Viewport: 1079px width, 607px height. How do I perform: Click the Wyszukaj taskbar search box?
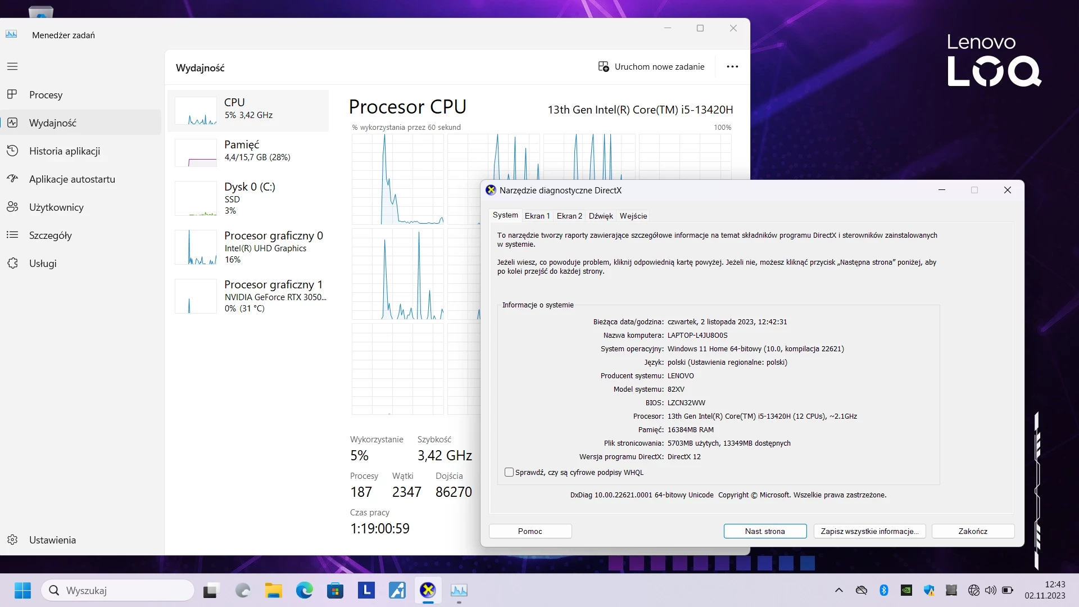pyautogui.click(x=117, y=590)
